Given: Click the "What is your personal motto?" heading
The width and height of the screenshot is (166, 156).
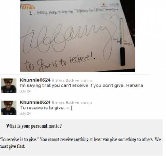Looking at the screenshot, I should click(x=34, y=126).
